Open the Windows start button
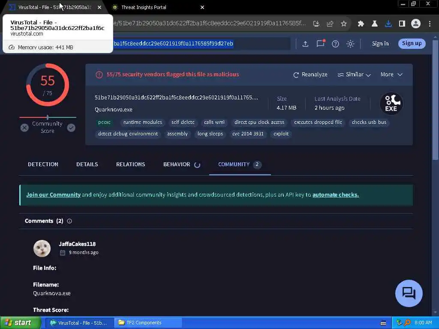 20,323
